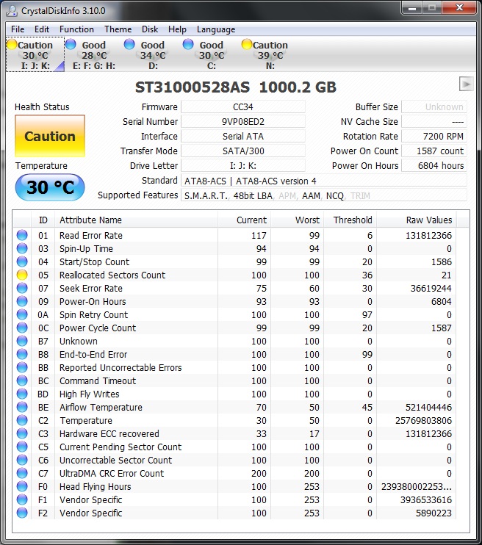Click the blue status icon for Spin Retry Count
482x545 pixels.
click(22, 314)
